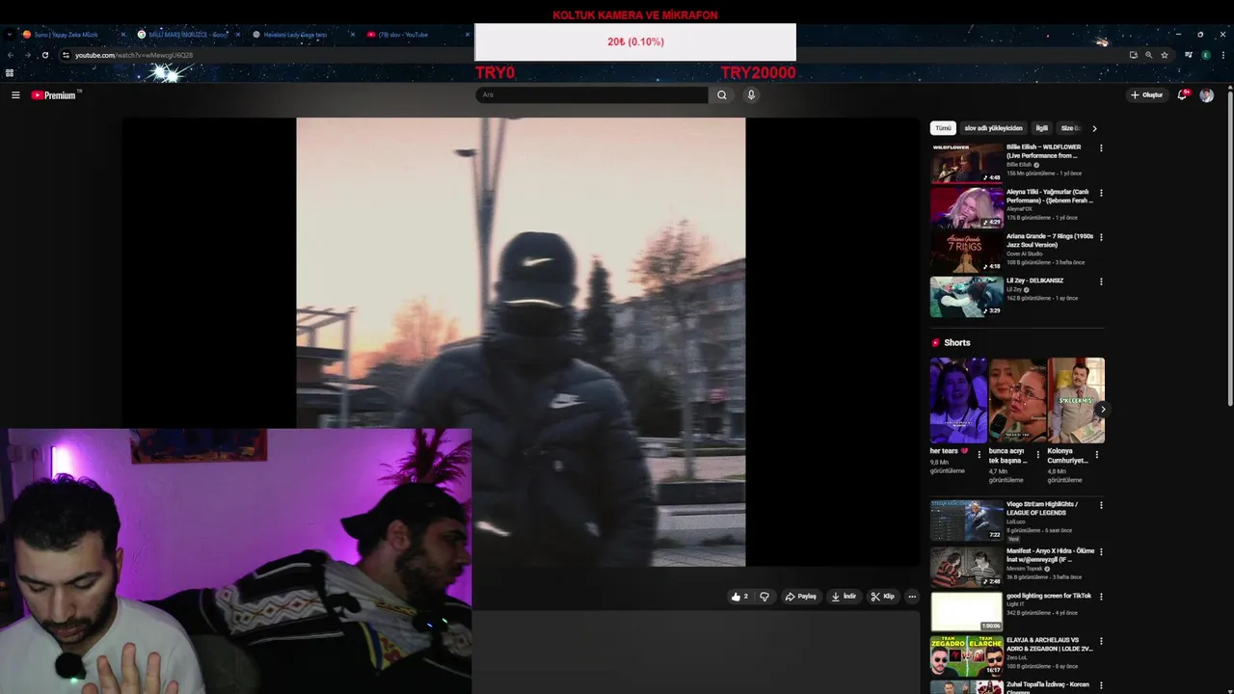Open the 'bunca acıyı tek başına' short
Image resolution: width=1234 pixels, height=694 pixels.
pos(1017,400)
